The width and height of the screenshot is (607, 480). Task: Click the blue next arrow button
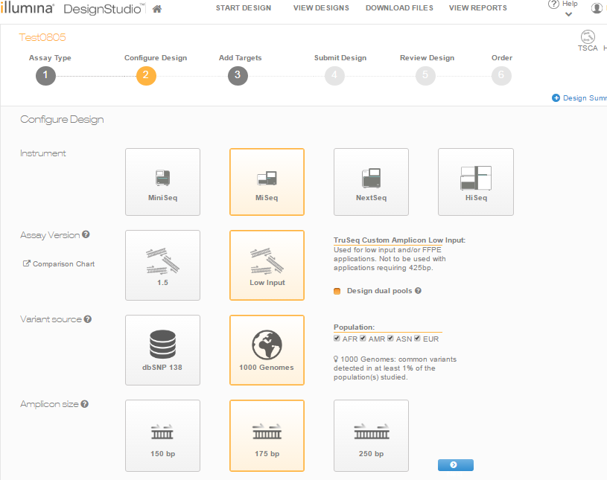(456, 465)
